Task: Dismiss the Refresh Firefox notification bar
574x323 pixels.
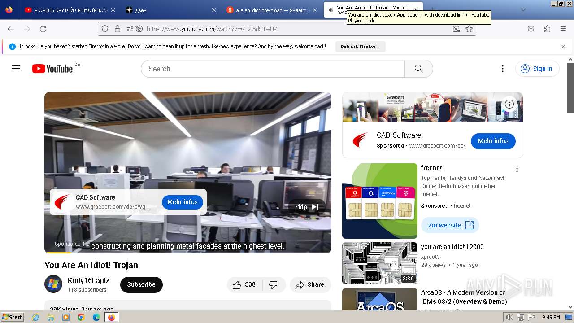Action: tap(563, 47)
